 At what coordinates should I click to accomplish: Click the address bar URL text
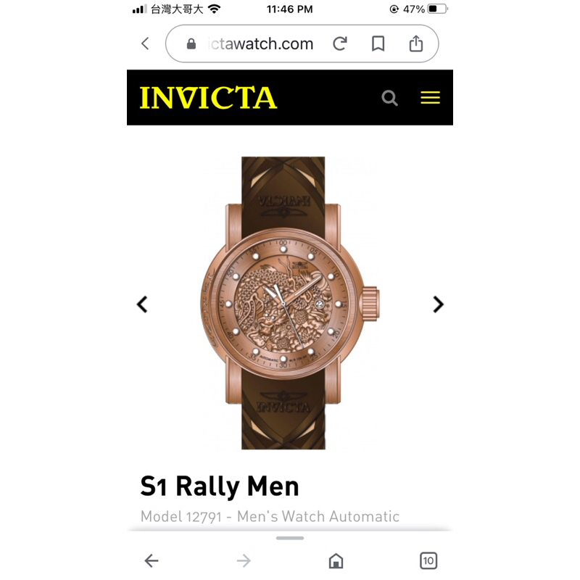(x=260, y=44)
